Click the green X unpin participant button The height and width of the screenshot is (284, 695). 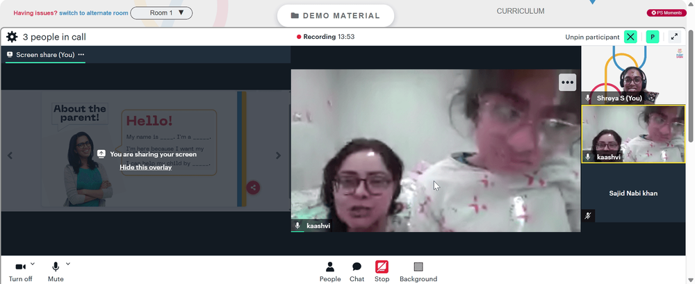pos(630,37)
